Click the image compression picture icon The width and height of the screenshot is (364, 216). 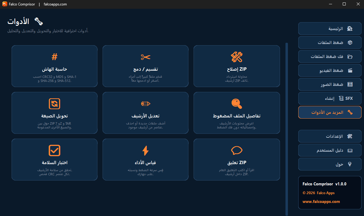point(350,84)
